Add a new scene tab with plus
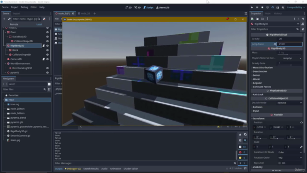The width and height of the screenshot is (307, 173). coord(94,13)
